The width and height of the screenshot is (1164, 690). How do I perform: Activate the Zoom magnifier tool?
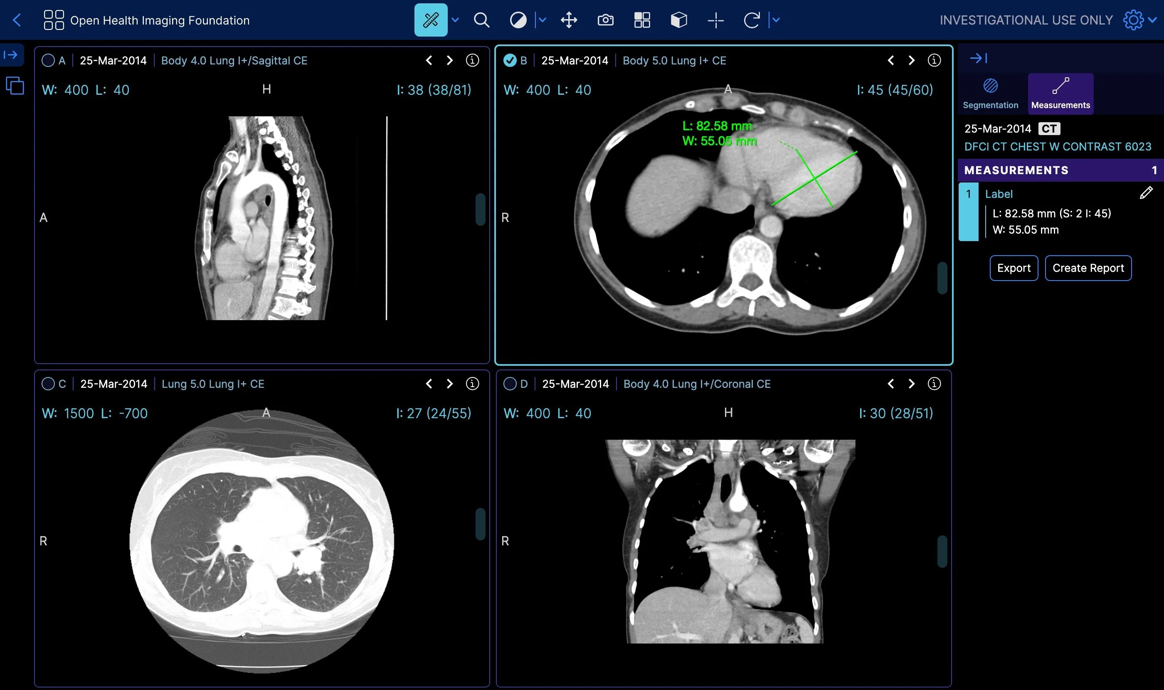pos(481,20)
